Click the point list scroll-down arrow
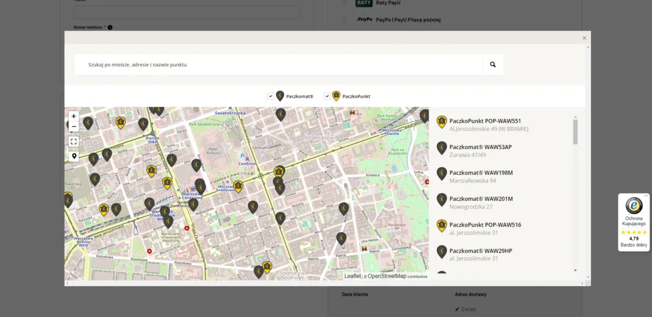652x317 pixels. tap(575, 270)
